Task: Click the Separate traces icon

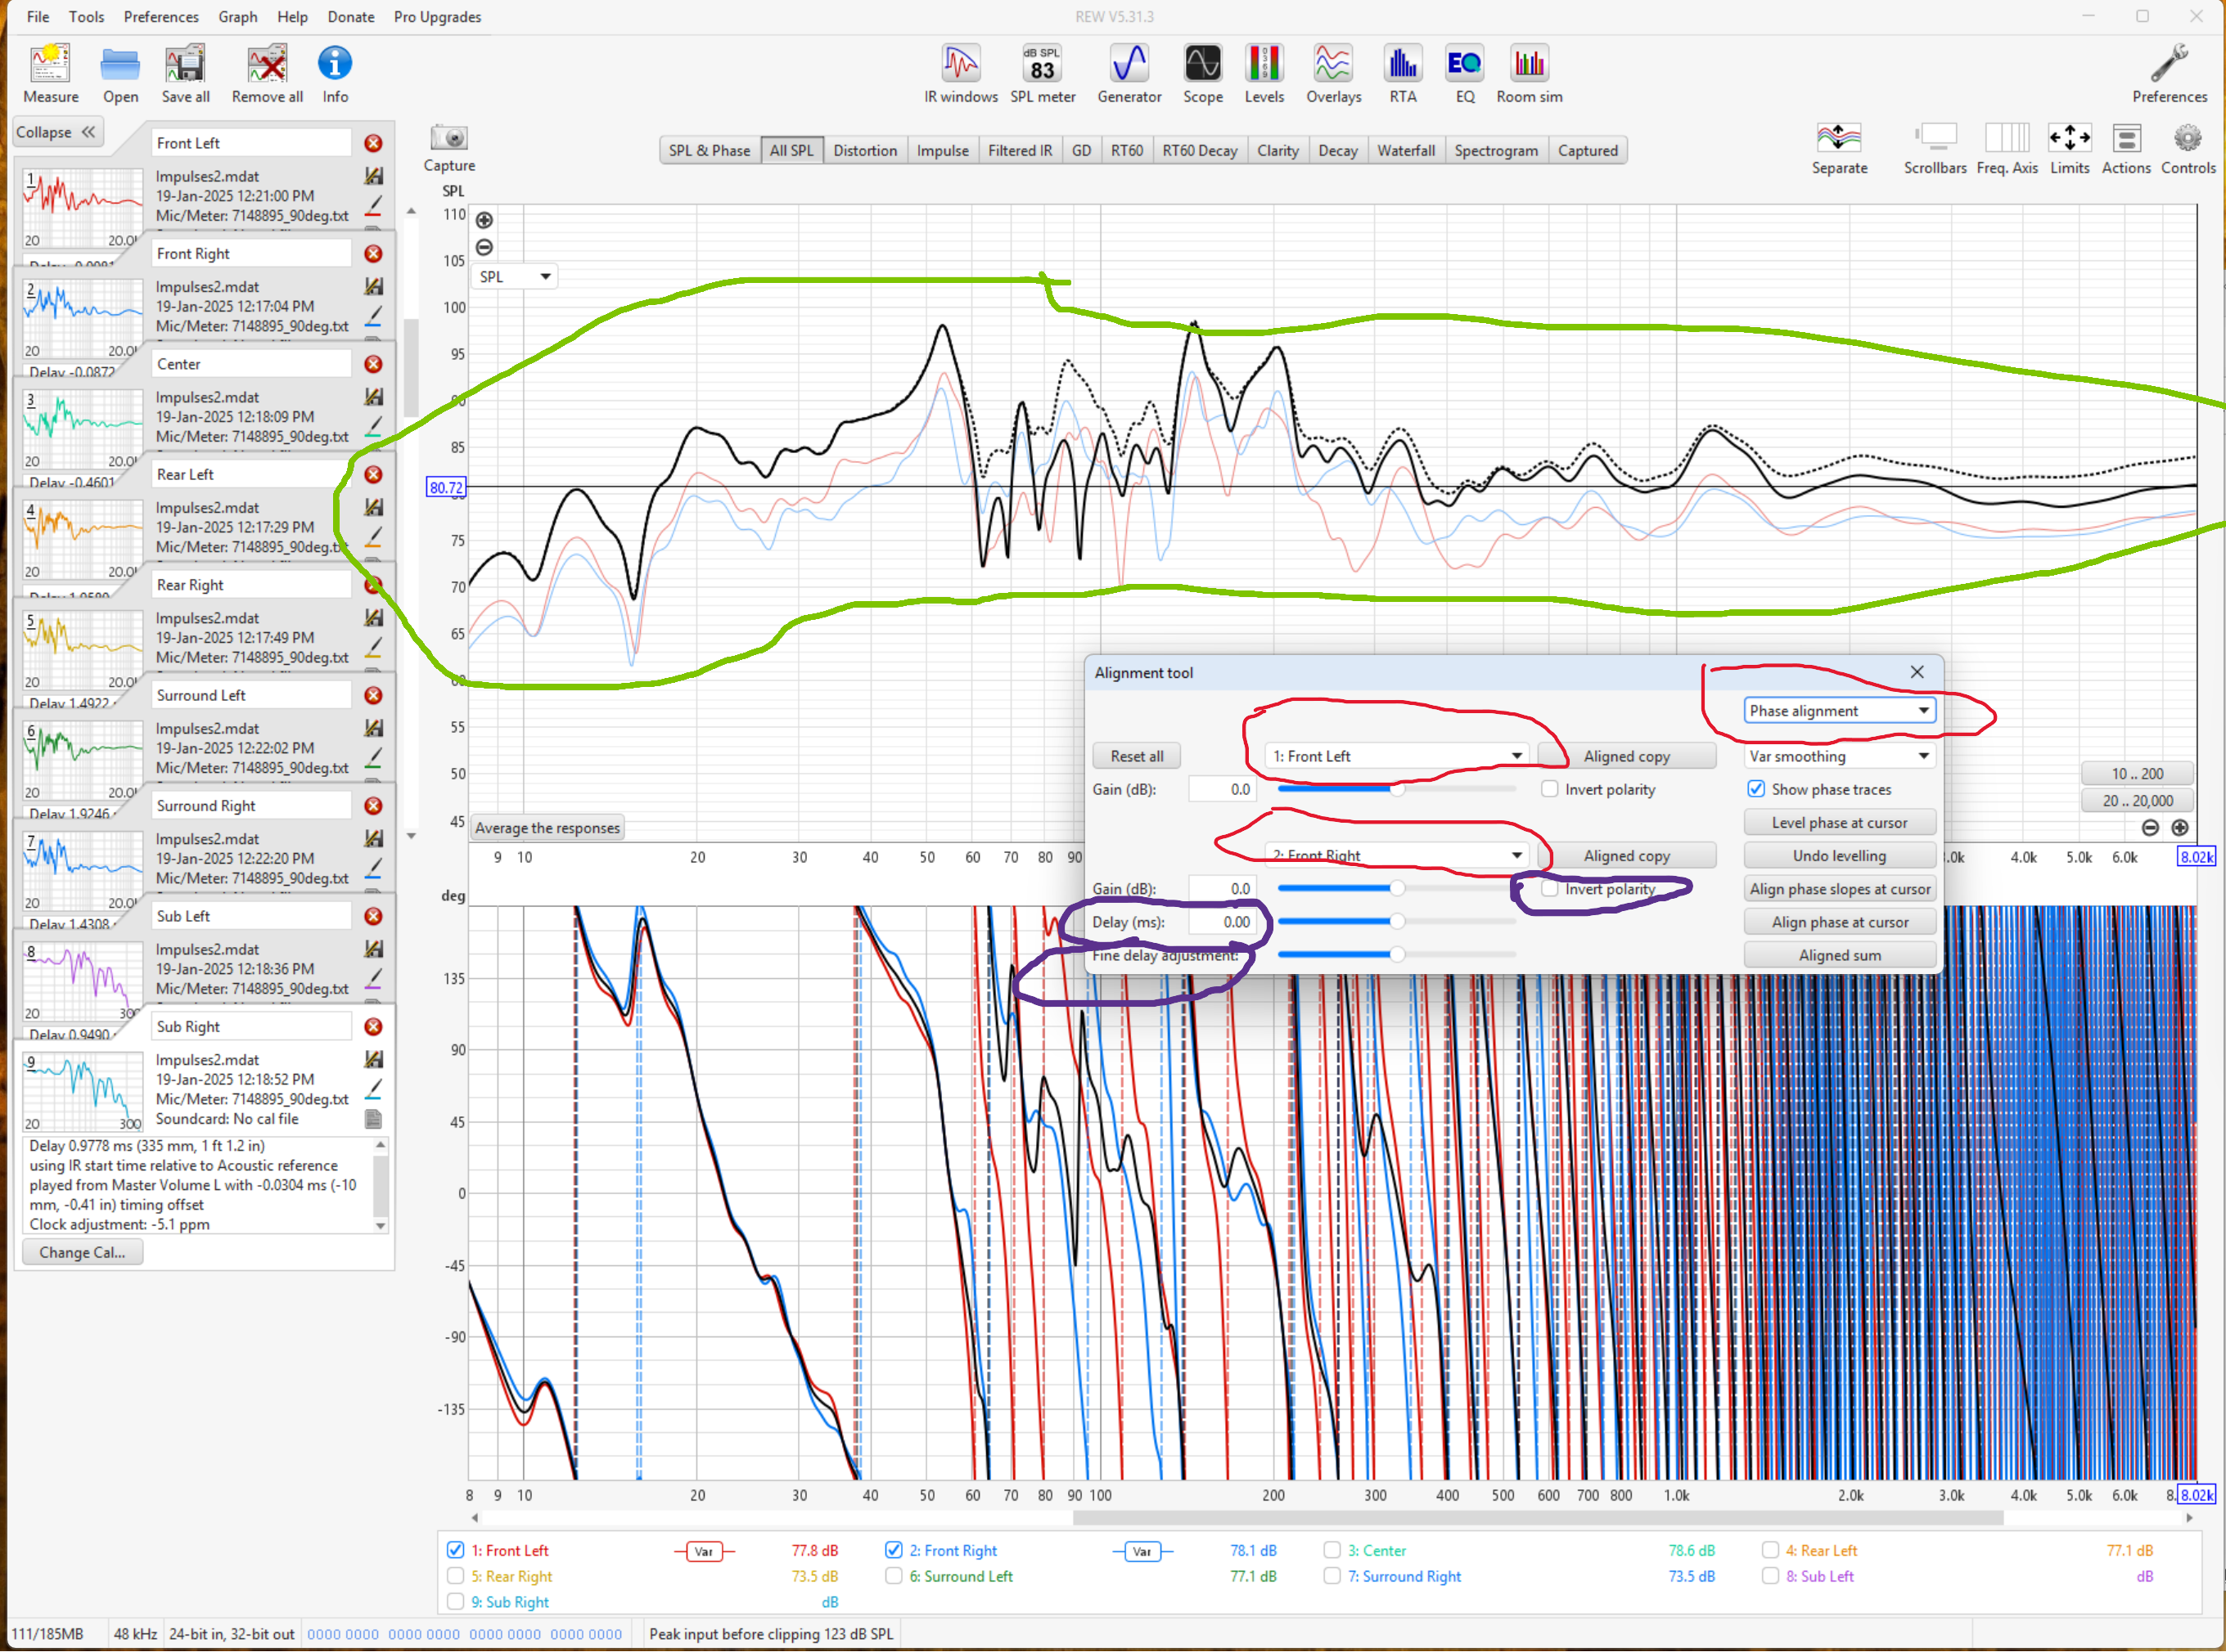Action: click(1839, 148)
